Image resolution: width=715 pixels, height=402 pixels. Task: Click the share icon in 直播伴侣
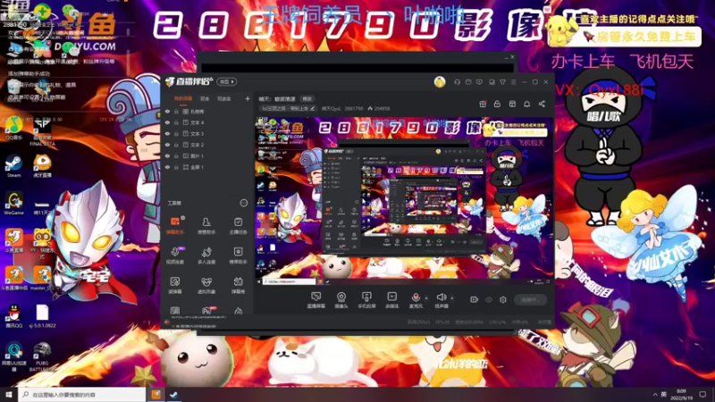pos(542,104)
